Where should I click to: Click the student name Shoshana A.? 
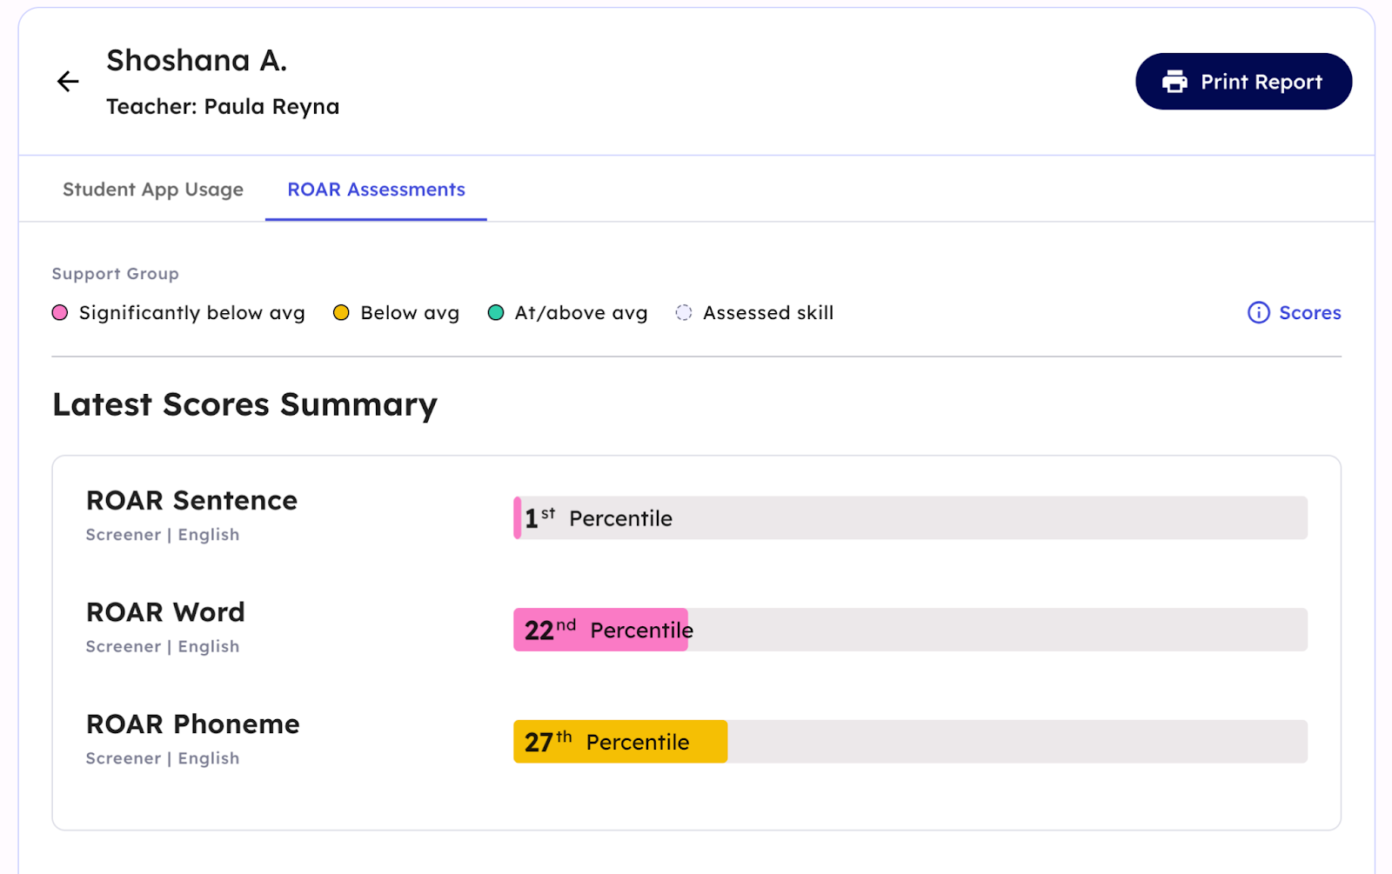tap(197, 61)
